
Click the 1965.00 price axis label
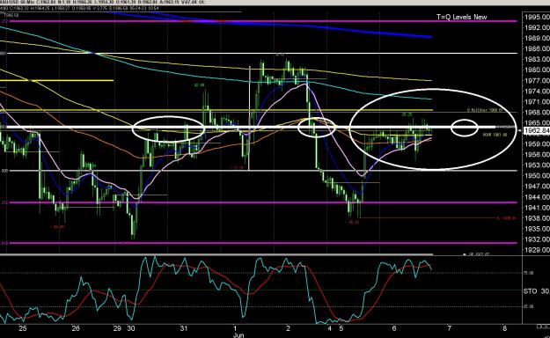coord(537,123)
